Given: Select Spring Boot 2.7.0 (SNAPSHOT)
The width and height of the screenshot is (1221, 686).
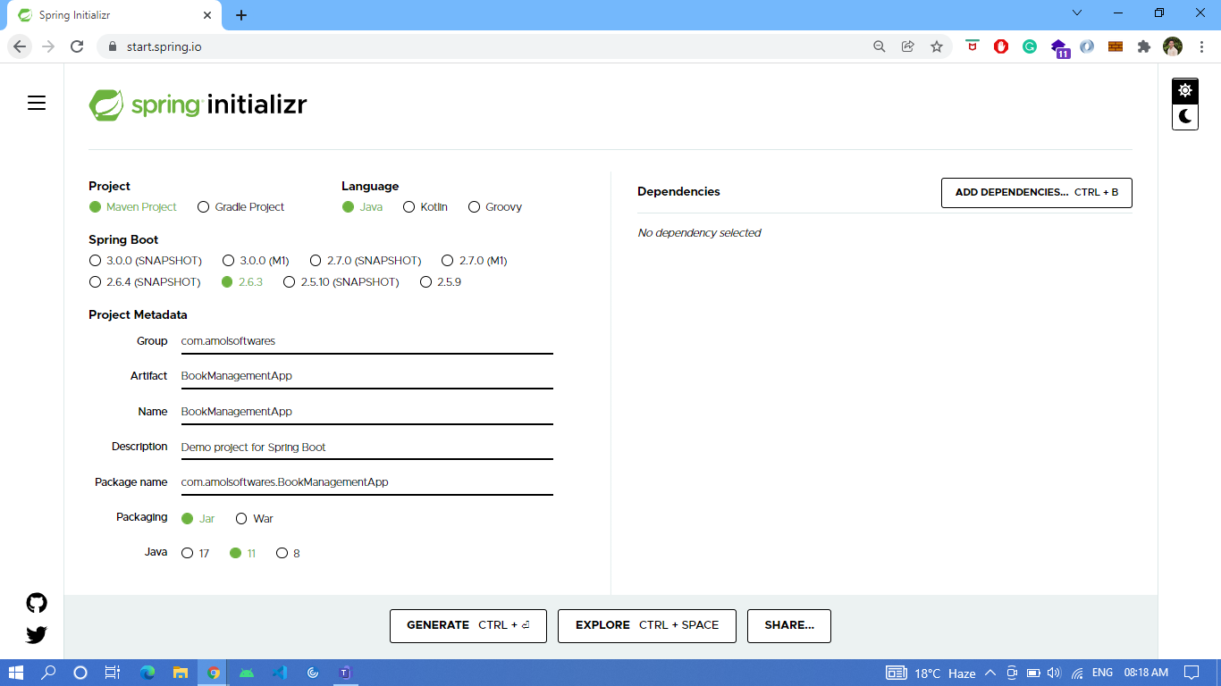Looking at the screenshot, I should click(365, 261).
